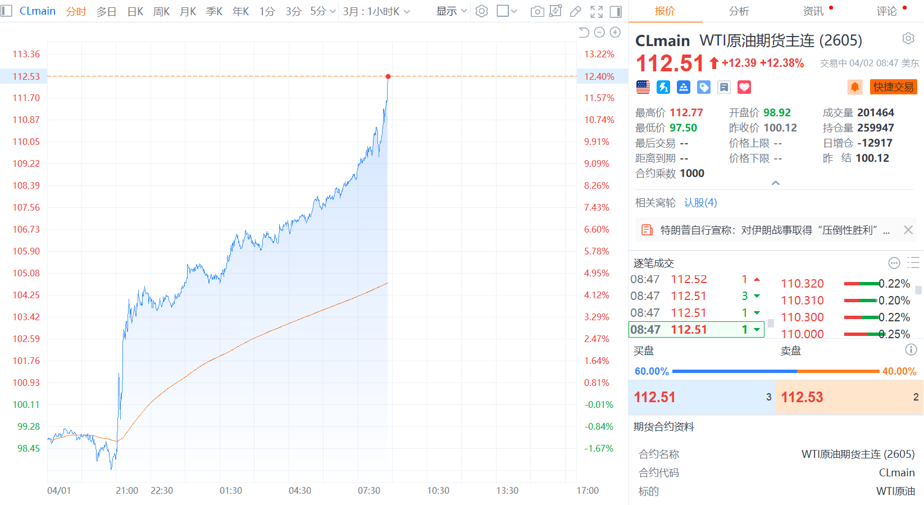The height and width of the screenshot is (505, 924).
Task: Enter fullscreen chart mode
Action: tap(597, 11)
